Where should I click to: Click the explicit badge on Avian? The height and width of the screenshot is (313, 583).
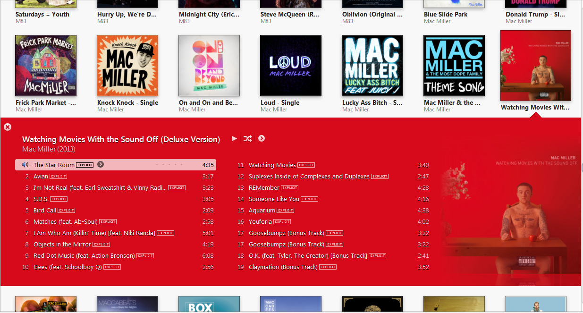click(59, 176)
